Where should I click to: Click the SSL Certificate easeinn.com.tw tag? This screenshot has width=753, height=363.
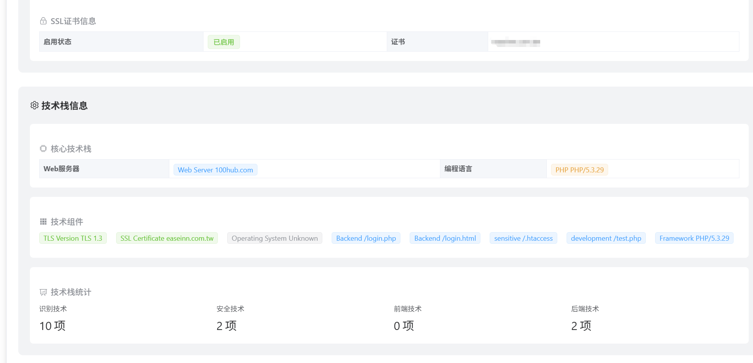point(167,238)
